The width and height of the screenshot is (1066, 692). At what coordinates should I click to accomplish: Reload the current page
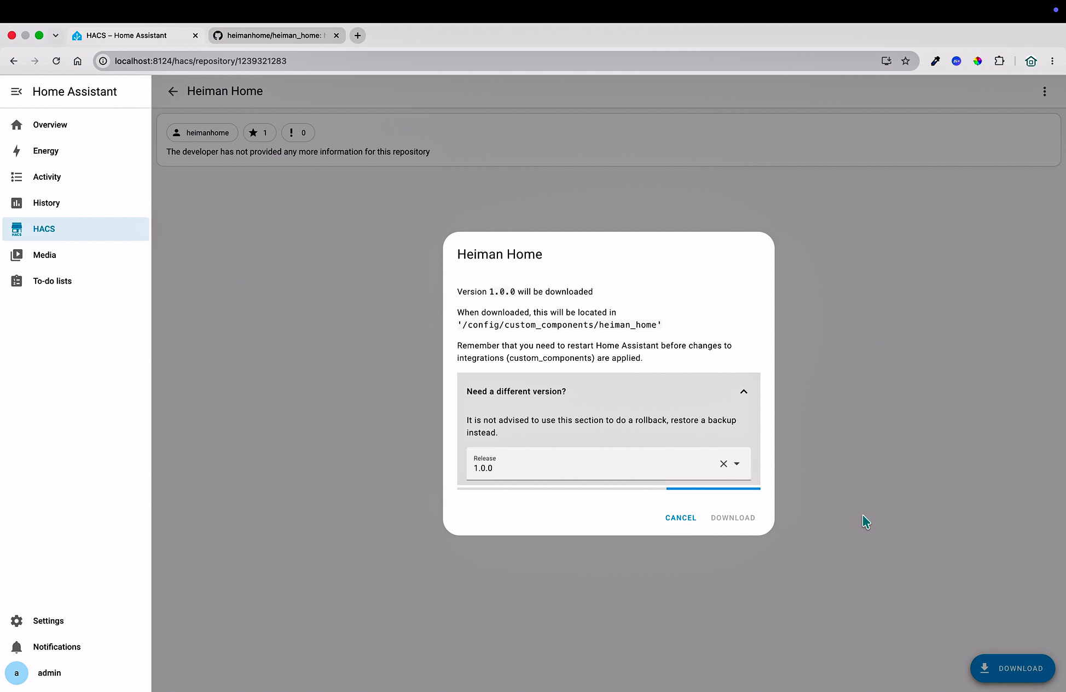(x=56, y=61)
